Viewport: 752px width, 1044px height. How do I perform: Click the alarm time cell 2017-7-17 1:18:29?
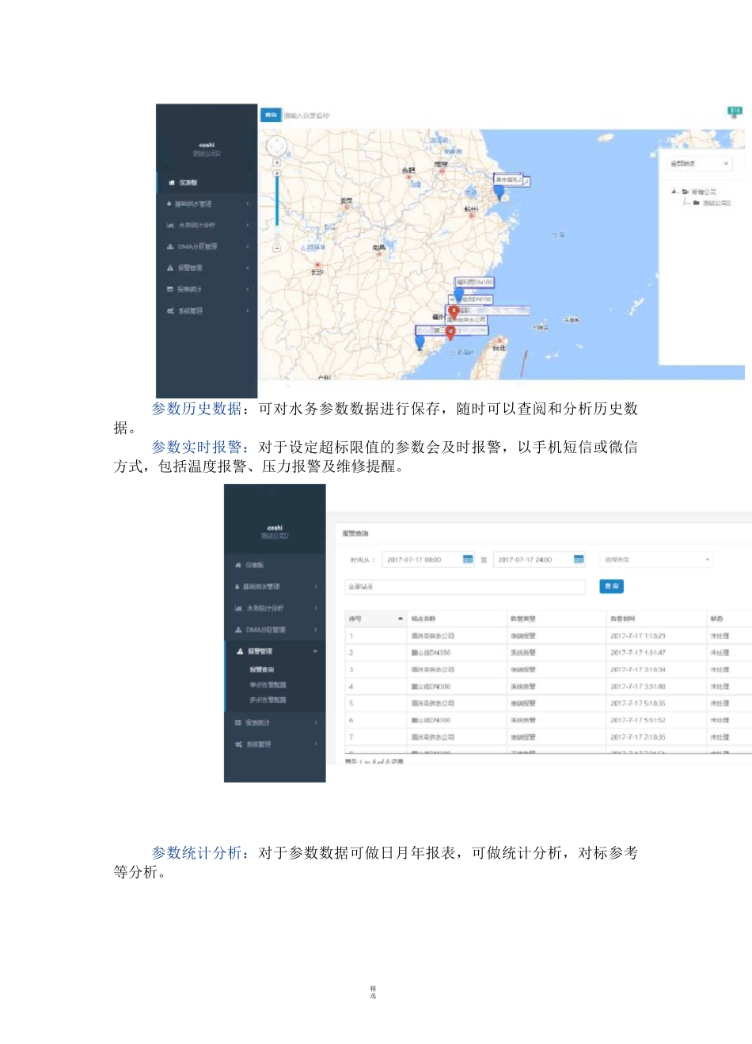coord(638,636)
